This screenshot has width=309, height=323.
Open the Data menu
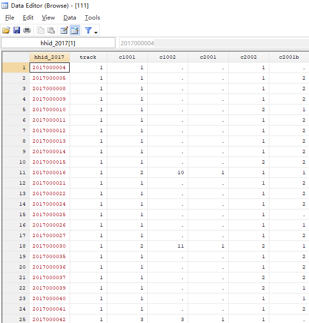point(70,18)
